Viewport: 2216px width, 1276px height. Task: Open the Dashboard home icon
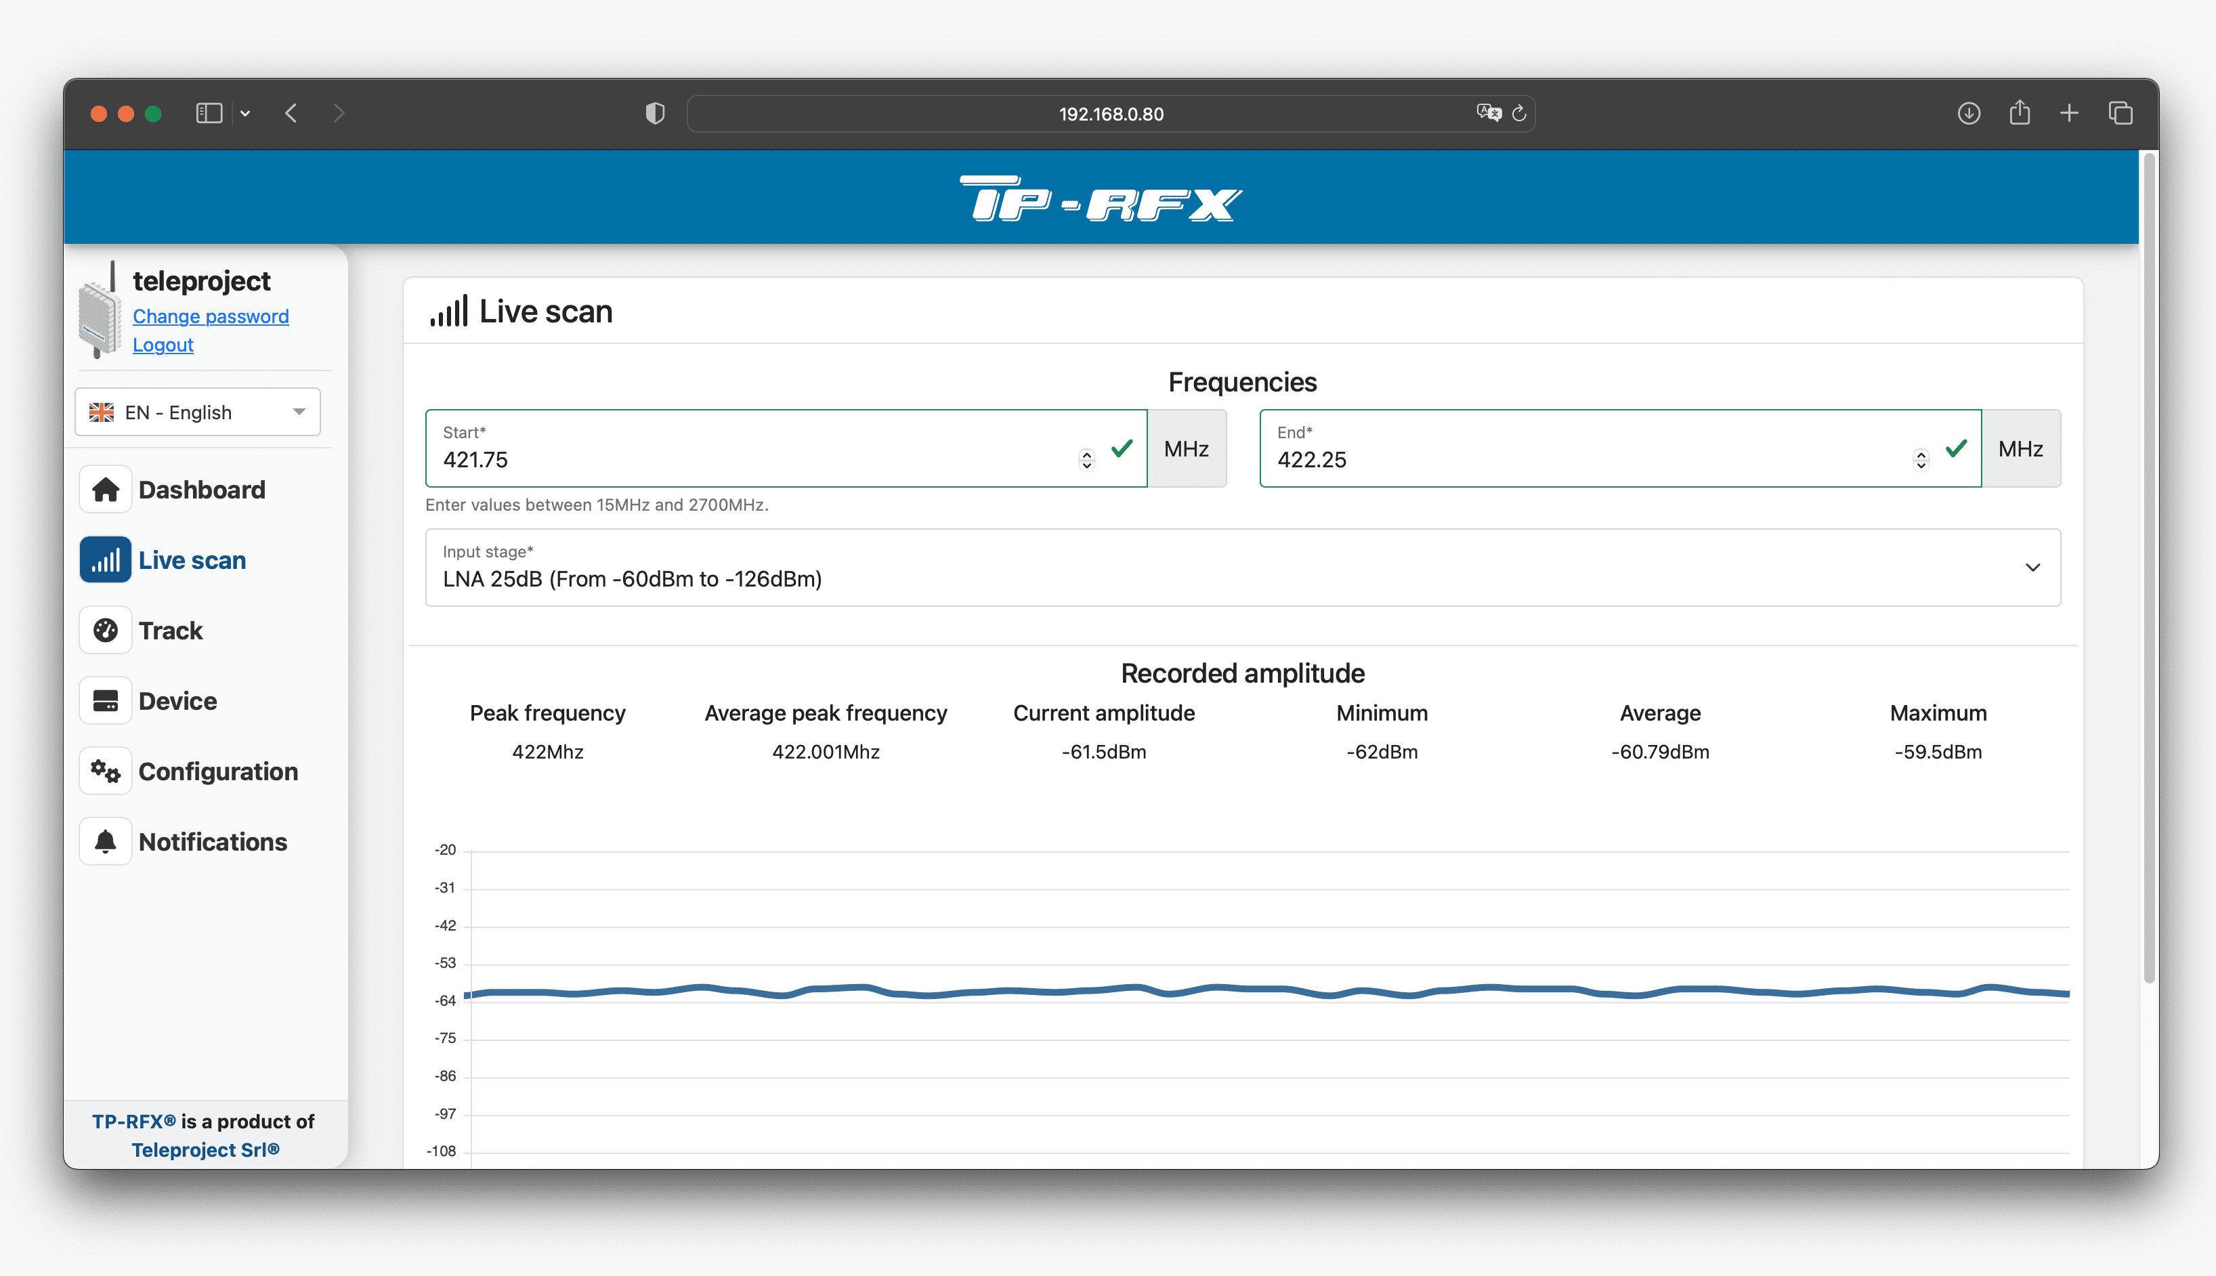(x=105, y=489)
